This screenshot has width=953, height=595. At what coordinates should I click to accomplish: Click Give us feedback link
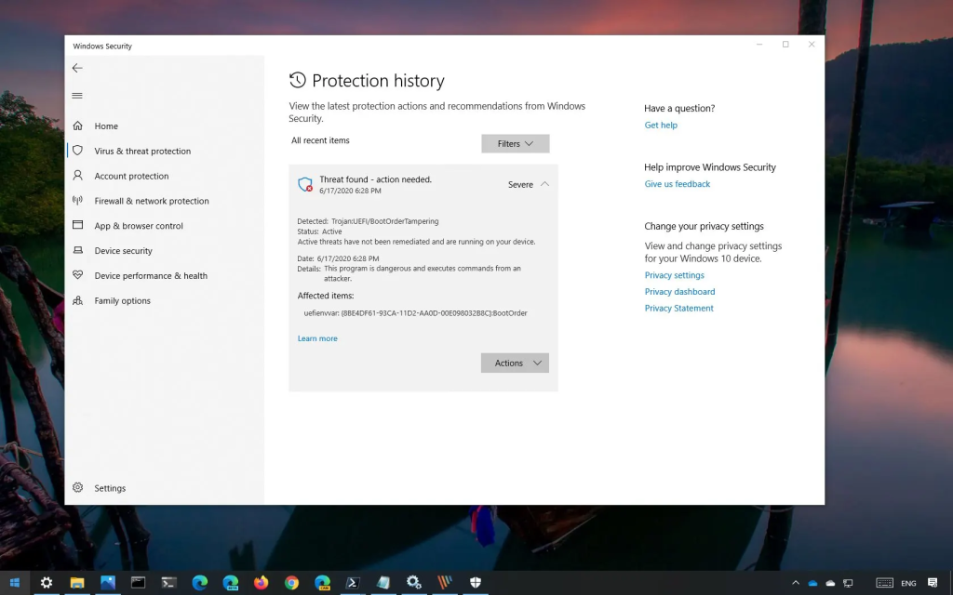678,183
